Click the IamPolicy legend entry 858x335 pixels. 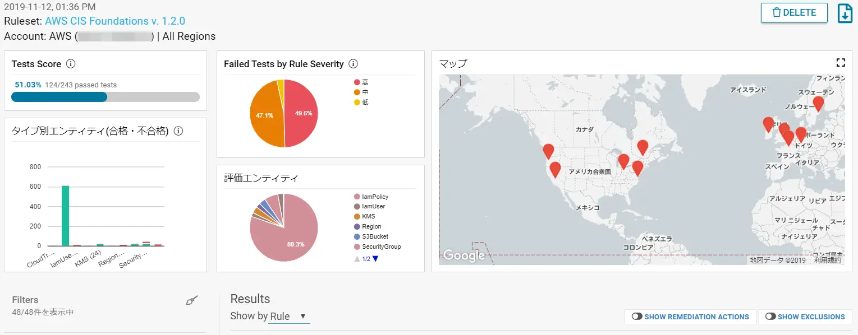tap(371, 197)
